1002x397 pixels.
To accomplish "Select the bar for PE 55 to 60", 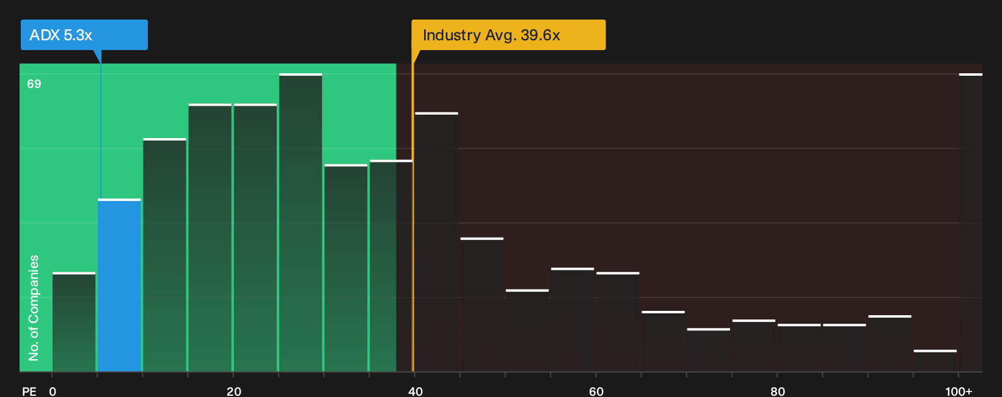I will coord(572,320).
